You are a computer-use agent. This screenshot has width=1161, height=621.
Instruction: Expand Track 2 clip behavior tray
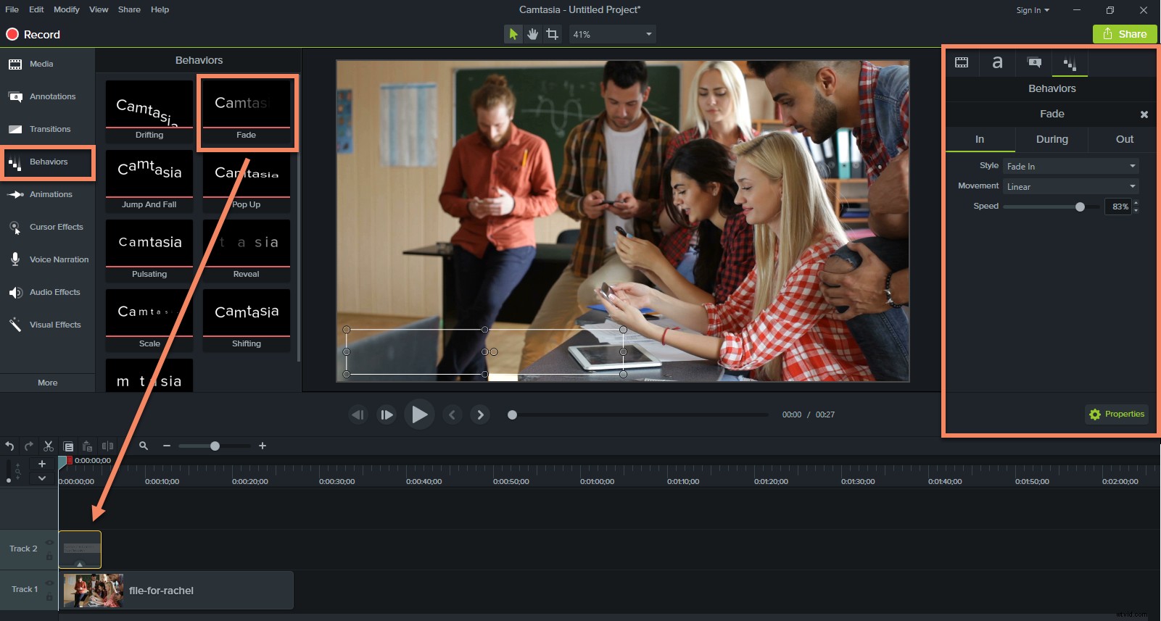[80, 564]
